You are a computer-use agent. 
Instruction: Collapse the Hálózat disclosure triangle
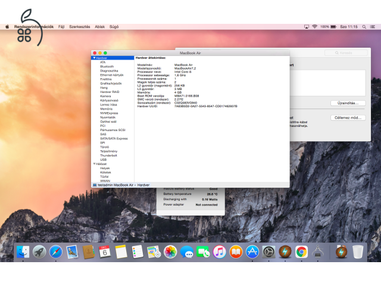(x=94, y=164)
